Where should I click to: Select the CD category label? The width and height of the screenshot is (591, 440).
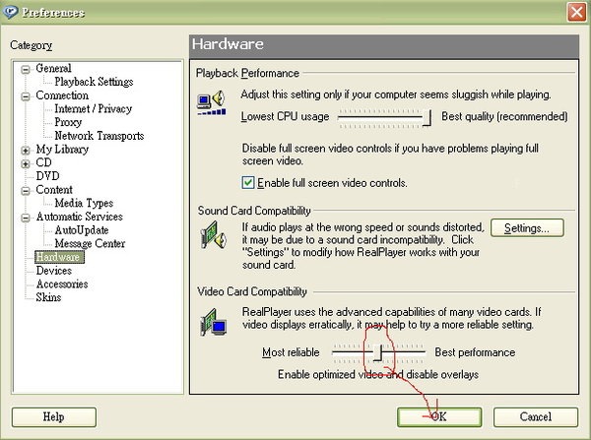pyautogui.click(x=43, y=162)
